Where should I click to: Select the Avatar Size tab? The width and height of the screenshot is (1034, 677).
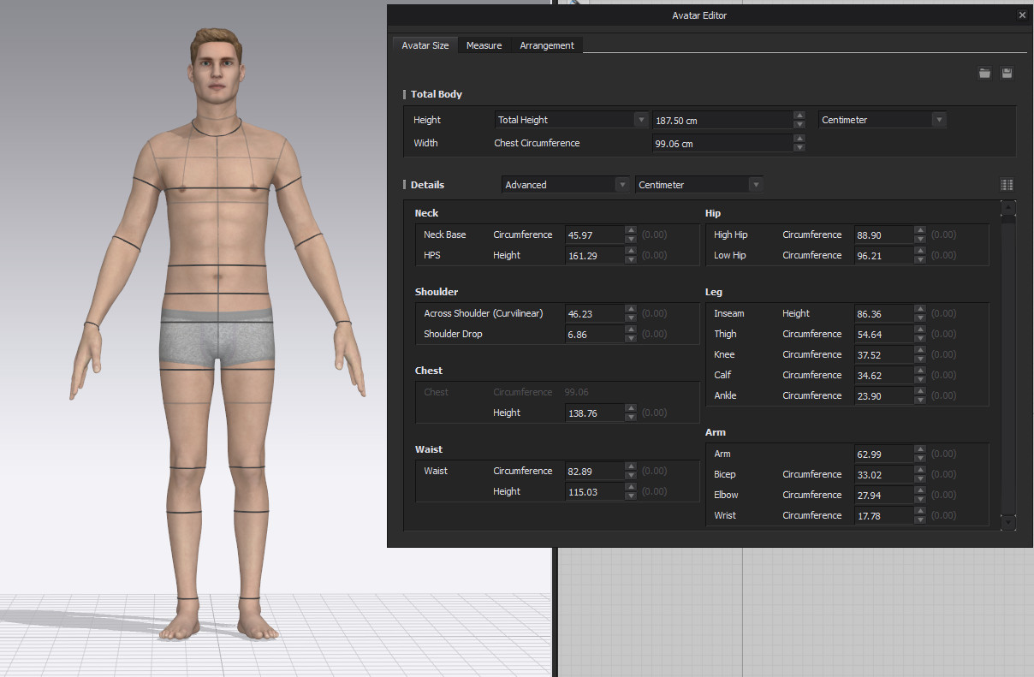(x=425, y=45)
